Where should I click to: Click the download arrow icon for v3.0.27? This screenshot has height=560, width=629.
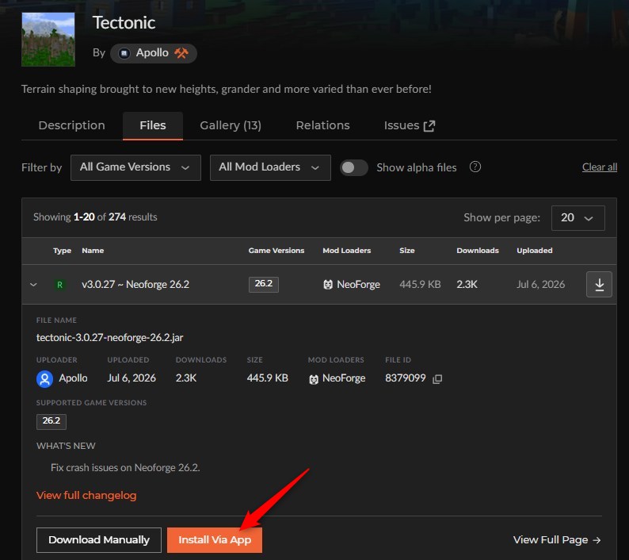click(x=599, y=285)
